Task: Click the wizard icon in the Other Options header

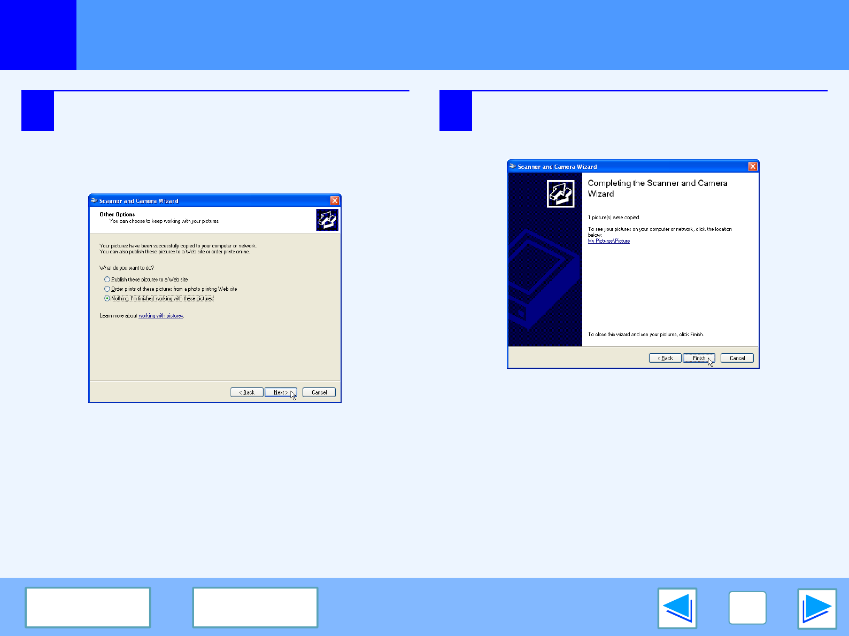Action: tap(327, 220)
